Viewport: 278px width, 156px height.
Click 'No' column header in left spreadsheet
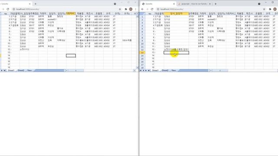[x=6, y=13]
